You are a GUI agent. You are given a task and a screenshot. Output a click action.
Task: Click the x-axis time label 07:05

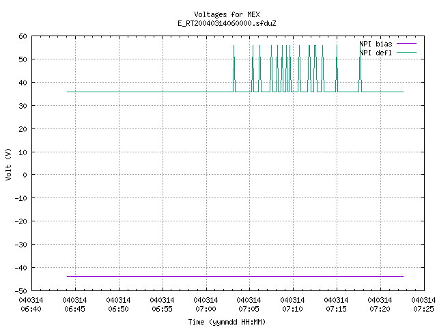(249, 309)
